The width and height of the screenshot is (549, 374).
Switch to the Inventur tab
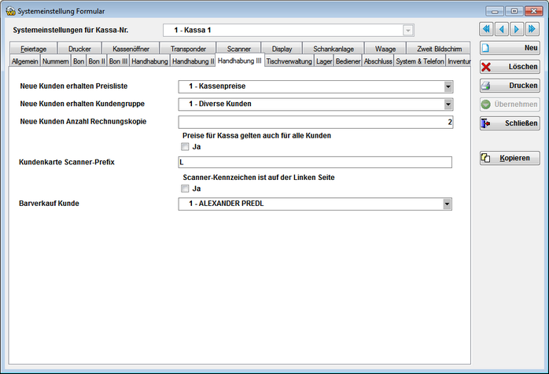click(459, 61)
